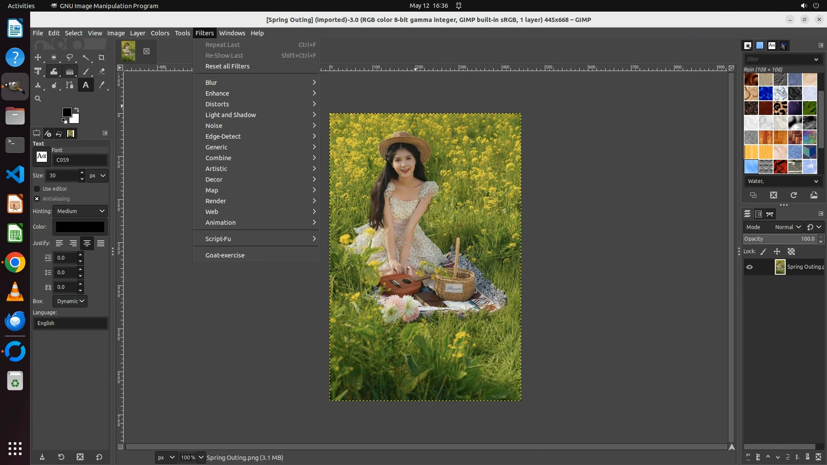The image size is (827, 465).
Task: Select the Clone stamp tool
Action: (x=38, y=85)
